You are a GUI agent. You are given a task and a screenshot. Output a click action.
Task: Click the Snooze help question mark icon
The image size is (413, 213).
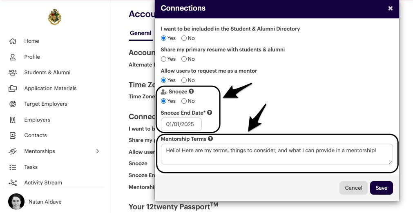(x=191, y=92)
